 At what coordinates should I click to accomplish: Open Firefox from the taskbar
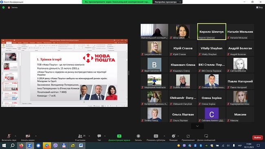pos(21,145)
